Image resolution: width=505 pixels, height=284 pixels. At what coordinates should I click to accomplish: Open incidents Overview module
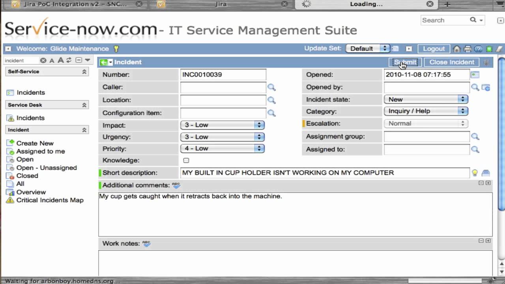click(x=31, y=192)
